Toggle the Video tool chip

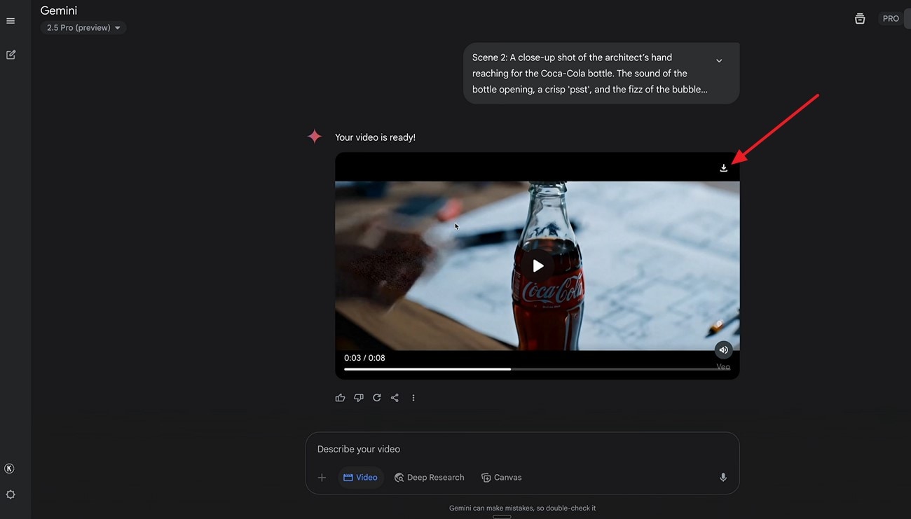360,478
